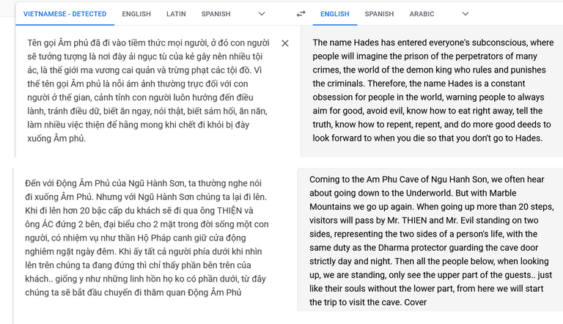Choose English as source language
This screenshot has height=324, width=563.
[136, 14]
